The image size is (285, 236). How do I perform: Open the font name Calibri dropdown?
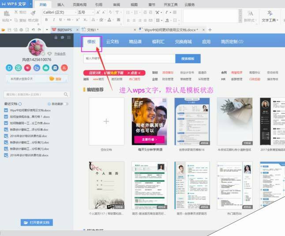pos(75,12)
